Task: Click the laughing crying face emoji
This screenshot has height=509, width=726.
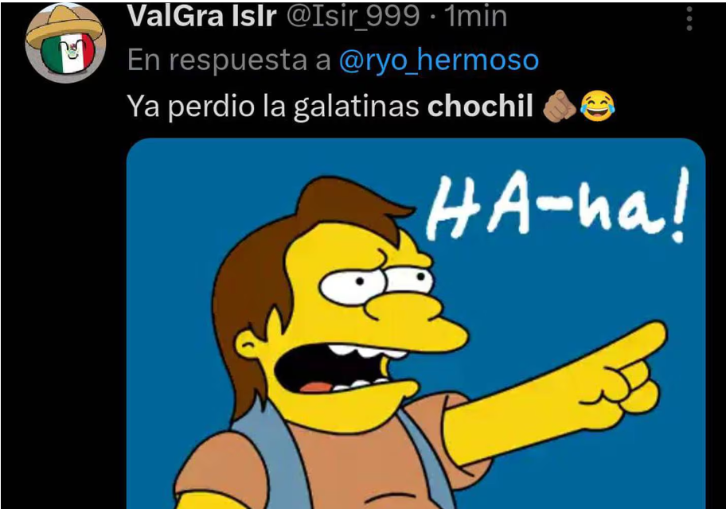Action: click(597, 107)
